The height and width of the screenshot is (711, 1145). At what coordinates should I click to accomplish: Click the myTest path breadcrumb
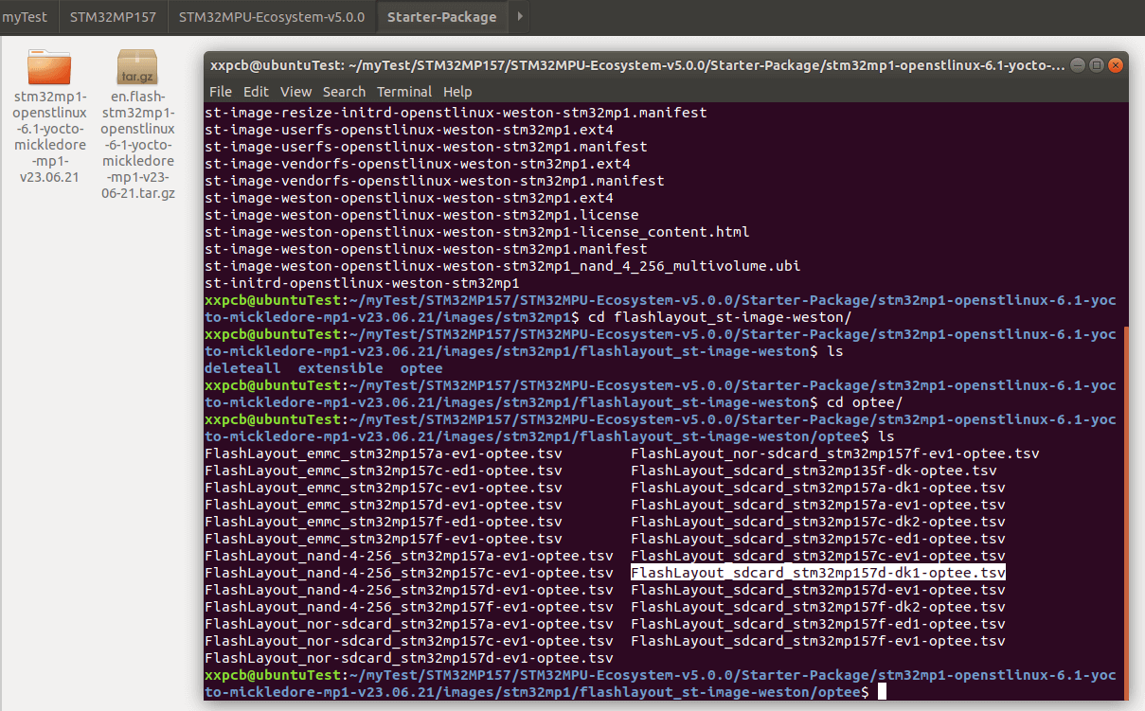[26, 17]
